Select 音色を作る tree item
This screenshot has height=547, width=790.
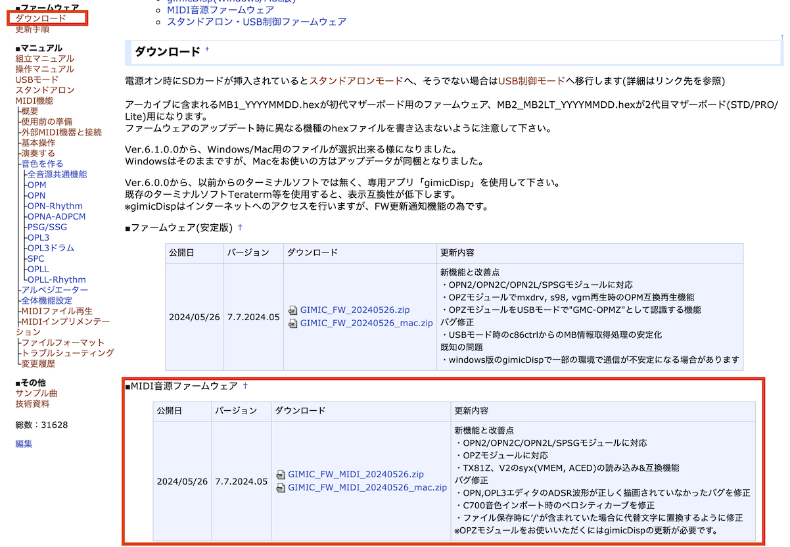[x=42, y=164]
